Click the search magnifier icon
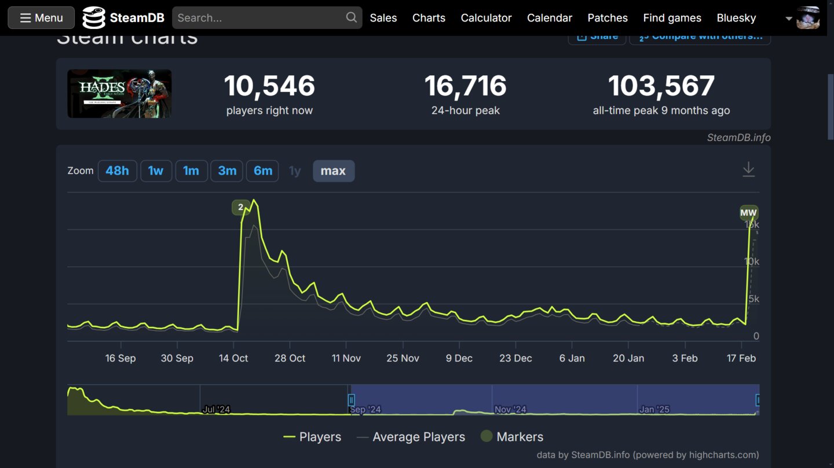Image resolution: width=834 pixels, height=468 pixels. coord(352,17)
